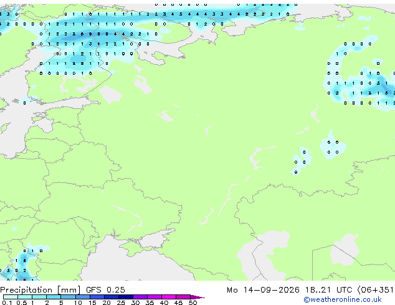Click the Precipitation [mm] title label
Viewport: 395px width, 305px height.
tap(40, 290)
